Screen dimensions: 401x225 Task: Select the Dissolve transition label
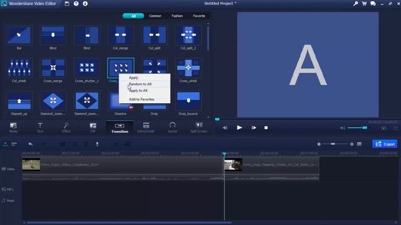pyautogui.click(x=120, y=114)
